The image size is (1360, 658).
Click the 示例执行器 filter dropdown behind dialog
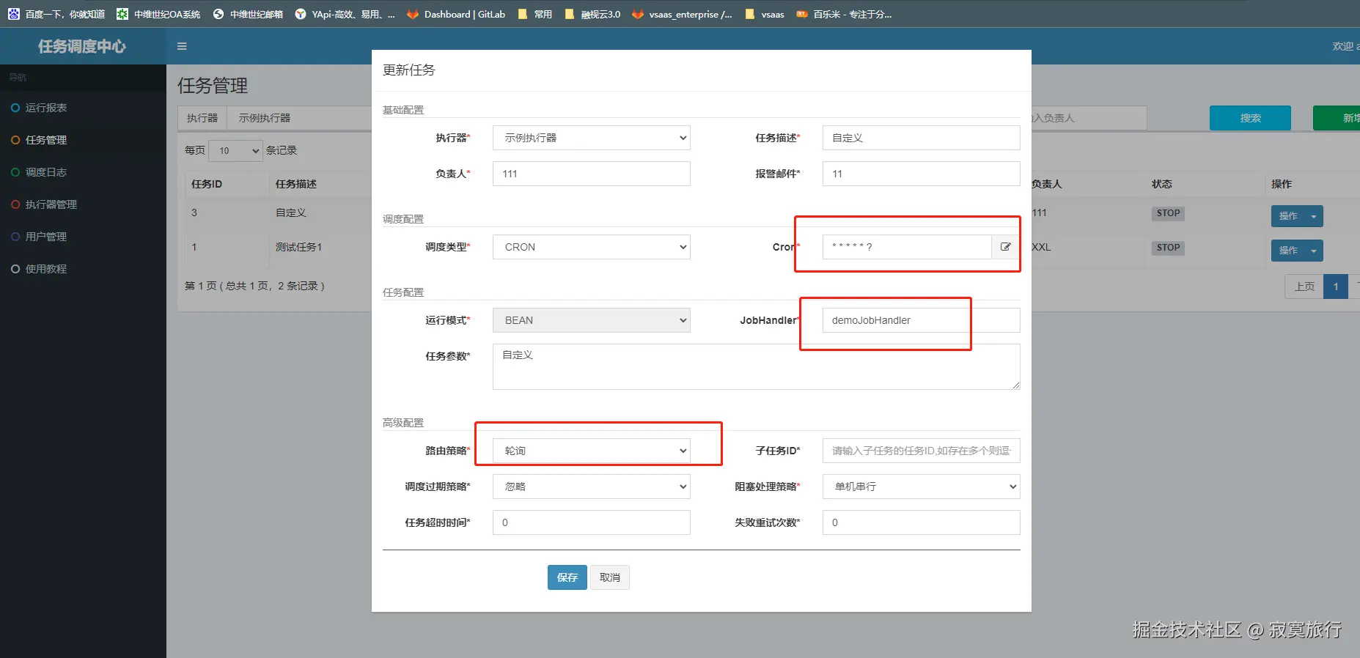[299, 118]
